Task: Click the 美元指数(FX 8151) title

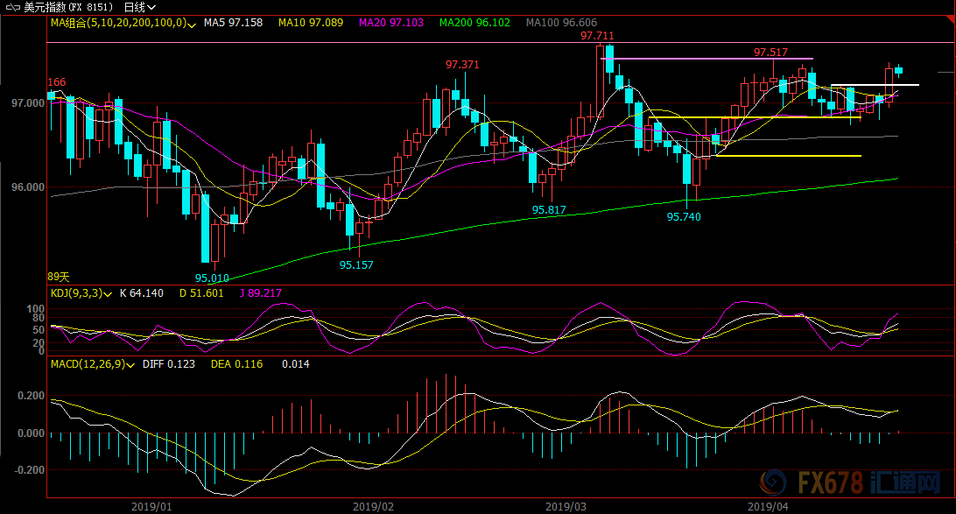Action: tap(69, 7)
